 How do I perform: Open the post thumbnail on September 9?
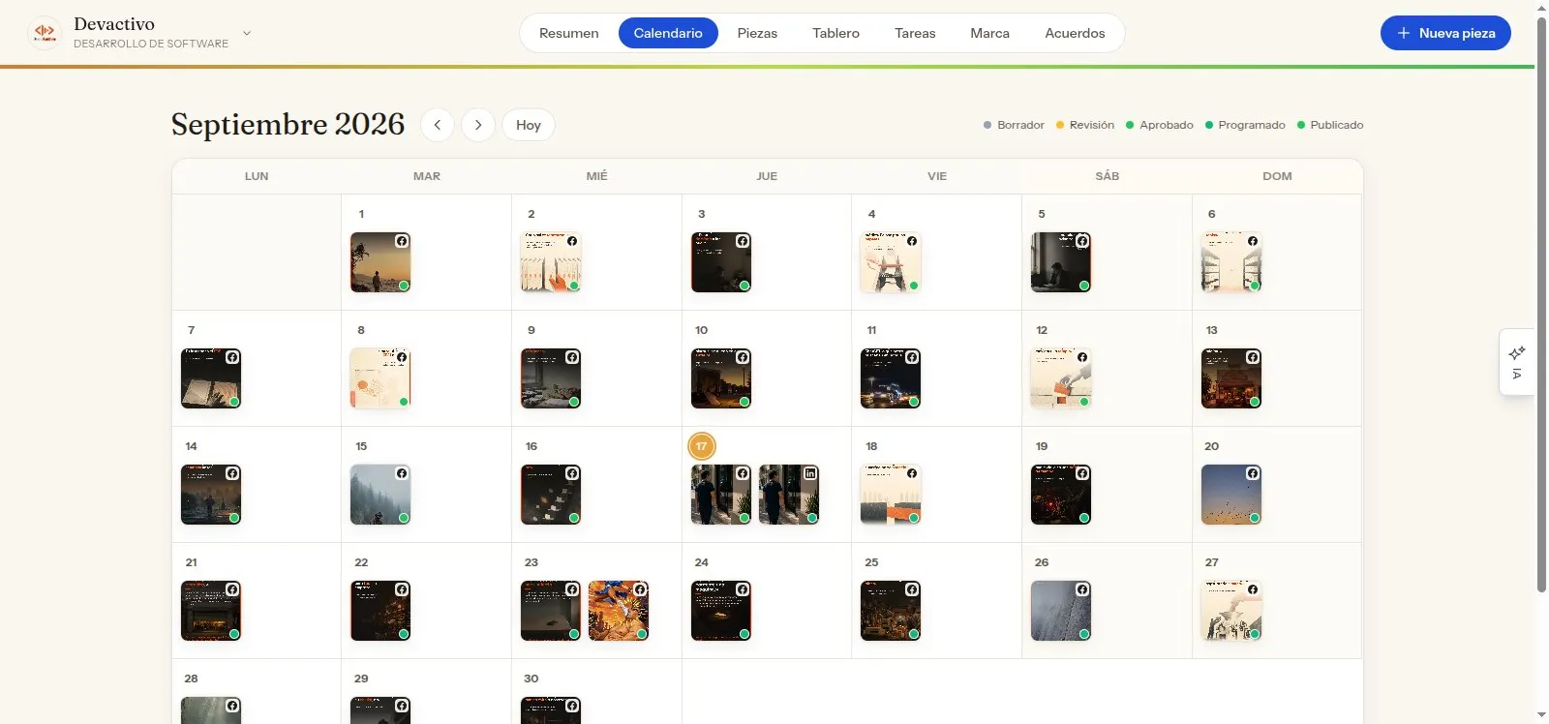[x=551, y=378]
